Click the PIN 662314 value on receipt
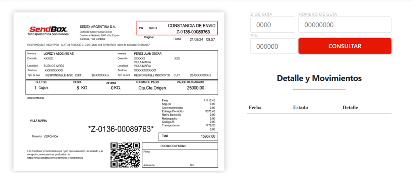 pos(153,28)
